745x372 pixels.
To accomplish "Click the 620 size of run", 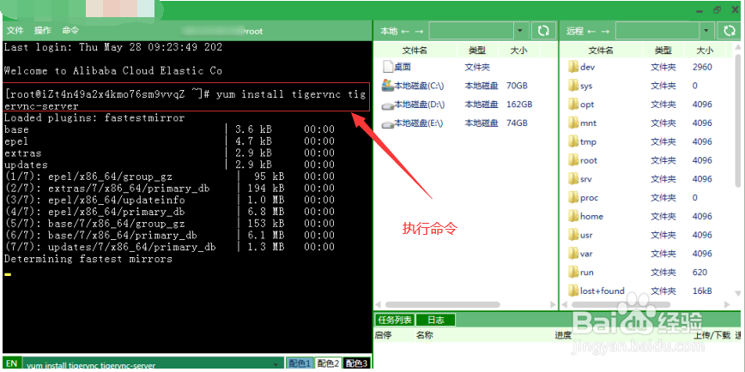I will click(700, 273).
